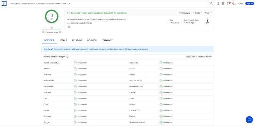Select the eScan vendor name

[x=46, y=111]
